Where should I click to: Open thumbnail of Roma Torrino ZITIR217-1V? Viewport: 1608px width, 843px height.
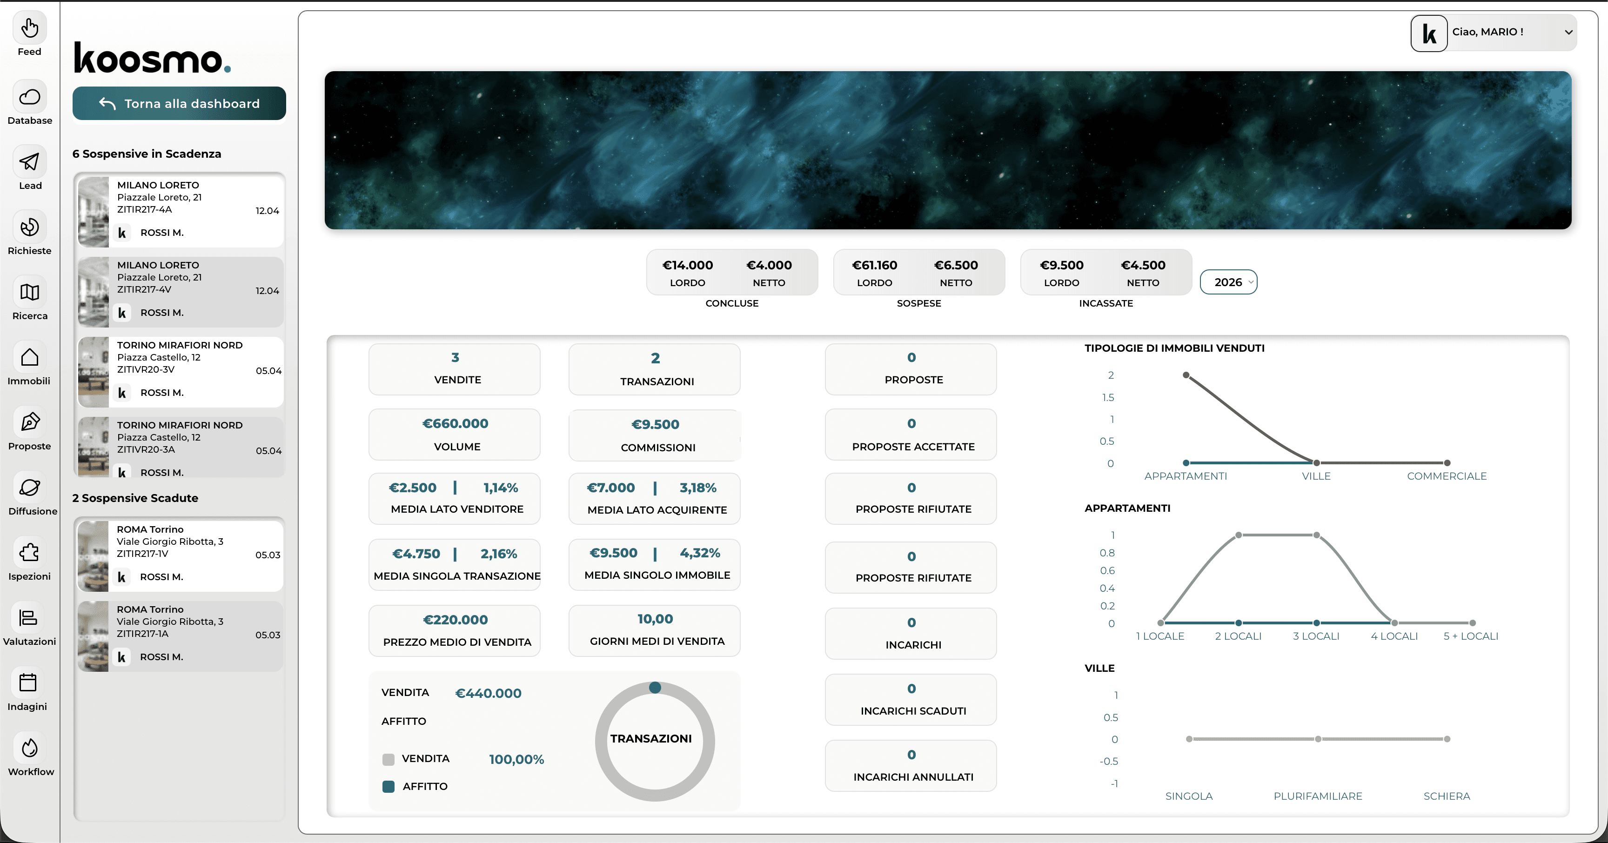click(x=93, y=556)
